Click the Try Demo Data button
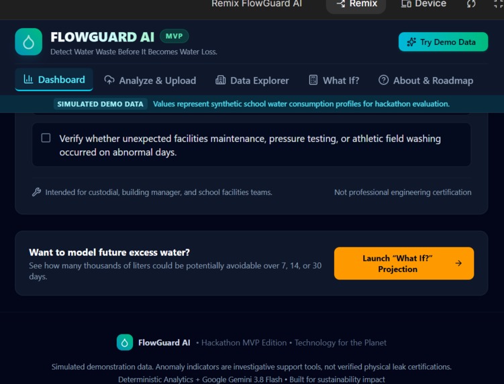Viewport: 504px width, 384px height. coord(443,42)
